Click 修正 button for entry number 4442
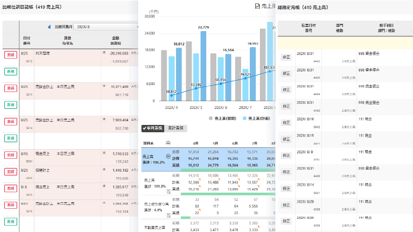The width and height of the screenshot is (413, 232). click(286, 57)
